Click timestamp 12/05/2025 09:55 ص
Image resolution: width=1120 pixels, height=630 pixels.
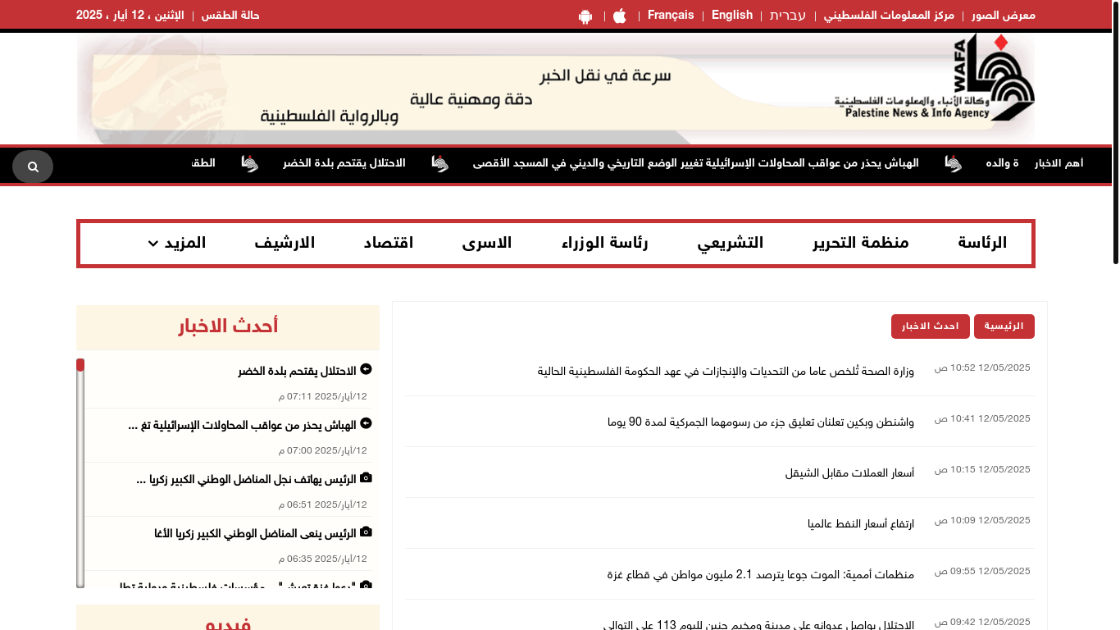pos(982,571)
